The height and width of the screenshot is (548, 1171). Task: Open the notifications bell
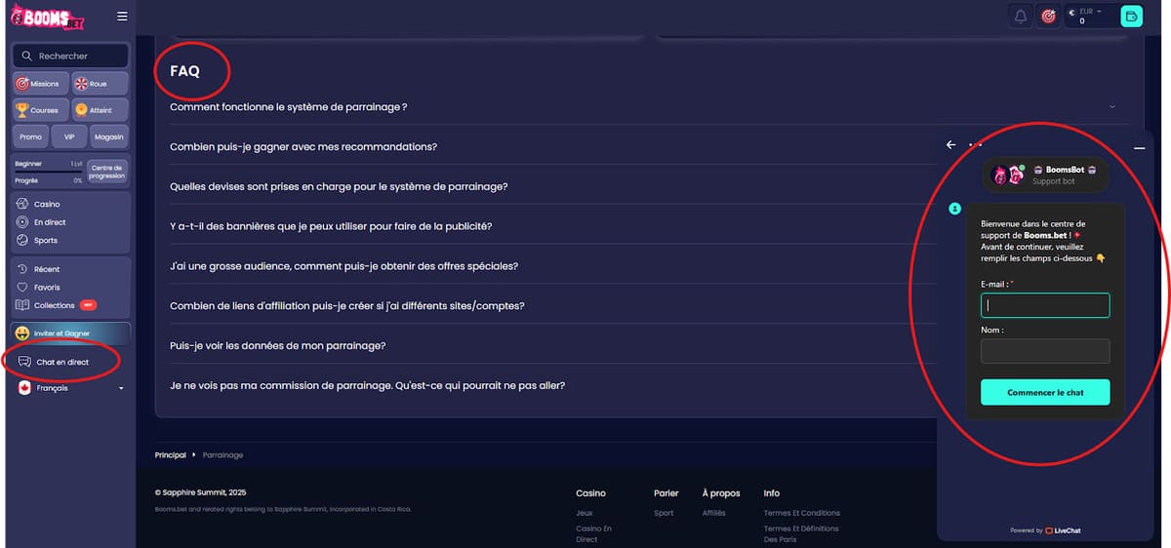pyautogui.click(x=1021, y=16)
